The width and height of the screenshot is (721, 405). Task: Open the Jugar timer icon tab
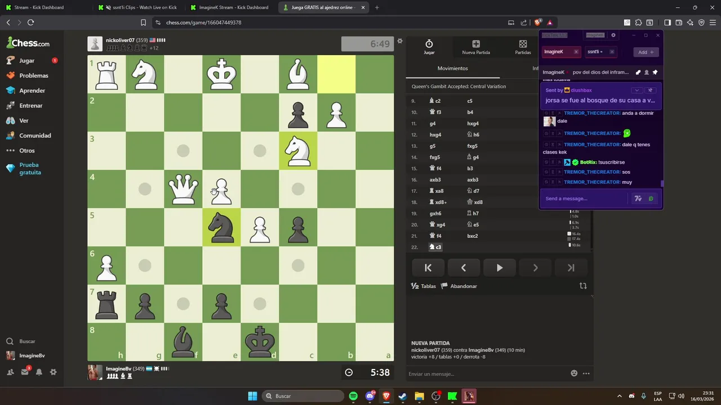(429, 47)
